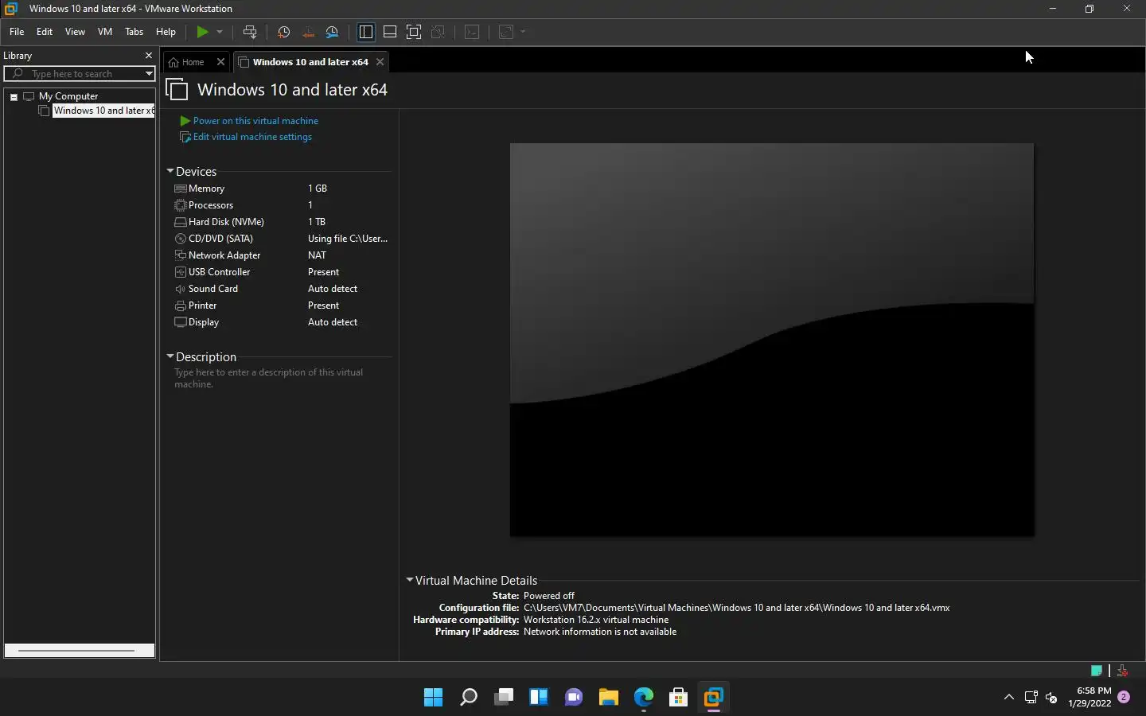This screenshot has width=1146, height=716.
Task: Click the Network Adapter device icon
Action: pos(181,255)
